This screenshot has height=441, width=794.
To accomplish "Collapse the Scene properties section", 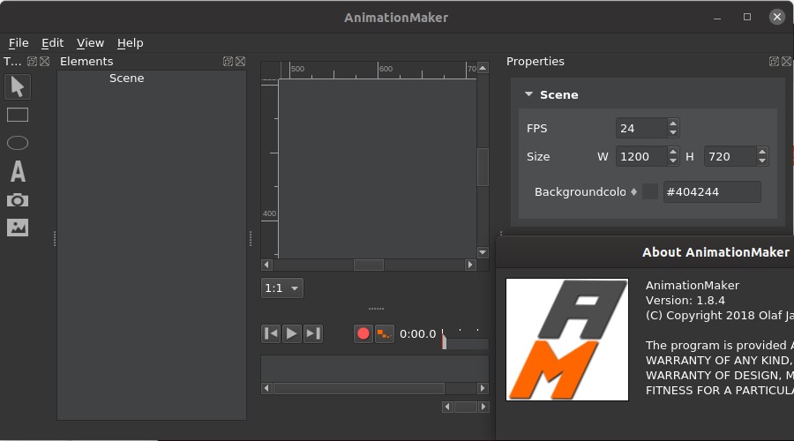I will coord(528,94).
